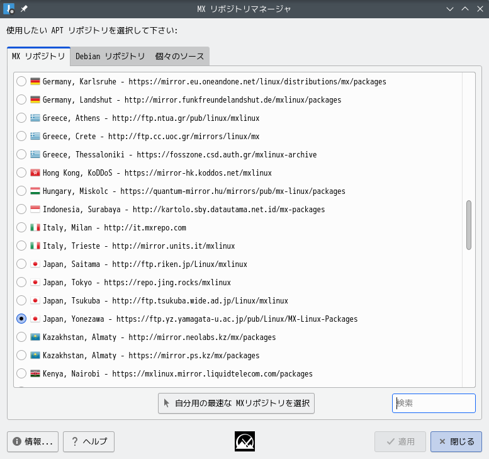Viewport: 489px width, 459px height.
Task: Click the MX Repo Manager app icon in title bar
Action: [9, 9]
